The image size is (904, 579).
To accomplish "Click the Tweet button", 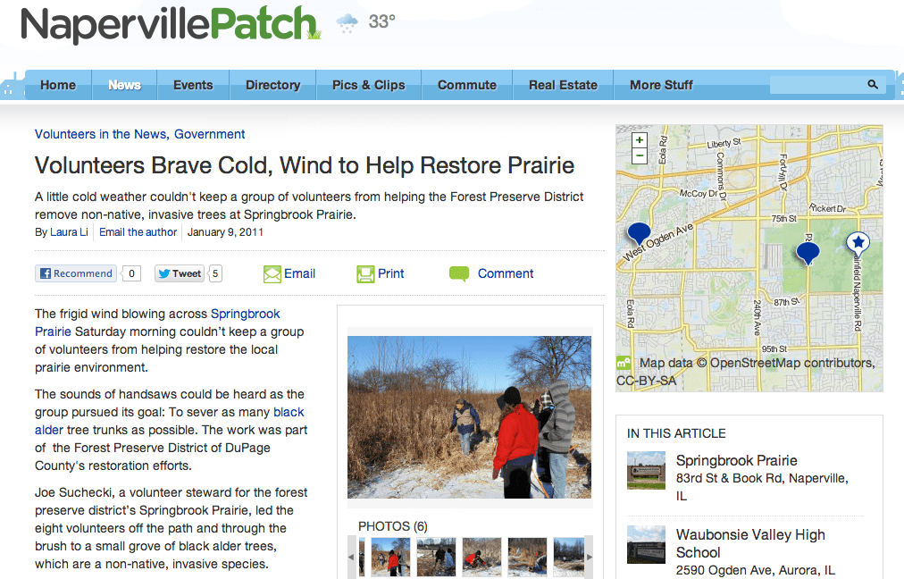I will point(180,273).
